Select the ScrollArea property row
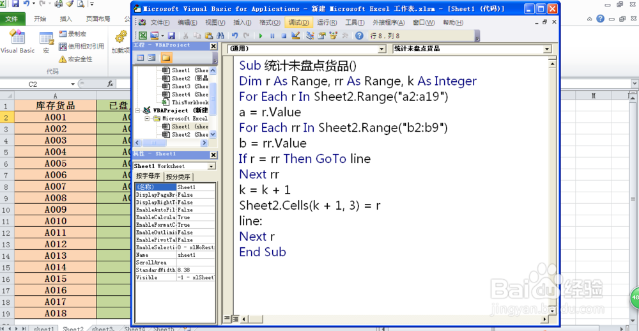 click(x=174, y=263)
